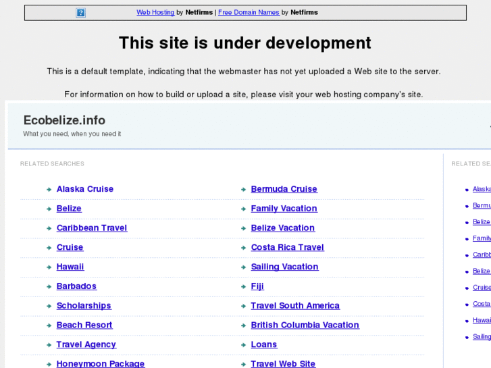Click the arrow icon beside Bermuda Cruise

[243, 190]
